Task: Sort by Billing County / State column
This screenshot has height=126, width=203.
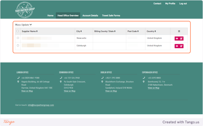Action: click(105, 31)
